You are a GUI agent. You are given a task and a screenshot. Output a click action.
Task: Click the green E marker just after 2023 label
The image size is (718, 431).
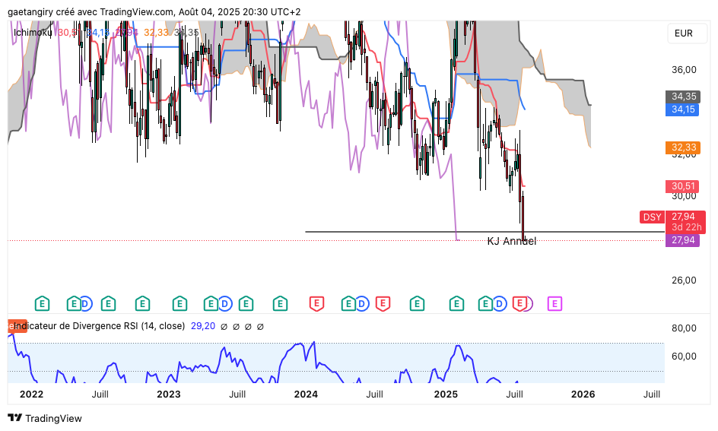180,303
